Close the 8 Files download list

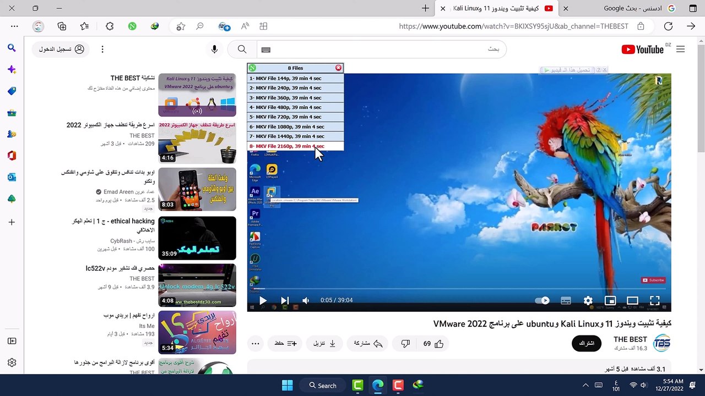pyautogui.click(x=338, y=68)
